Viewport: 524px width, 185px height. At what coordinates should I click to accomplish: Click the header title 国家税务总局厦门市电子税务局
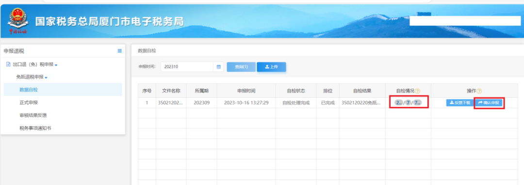click(x=109, y=22)
